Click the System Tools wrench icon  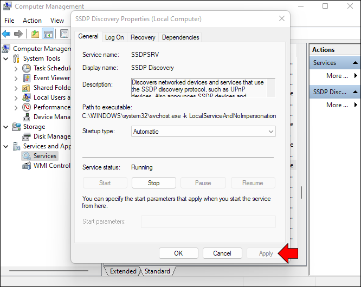[x=16, y=58]
